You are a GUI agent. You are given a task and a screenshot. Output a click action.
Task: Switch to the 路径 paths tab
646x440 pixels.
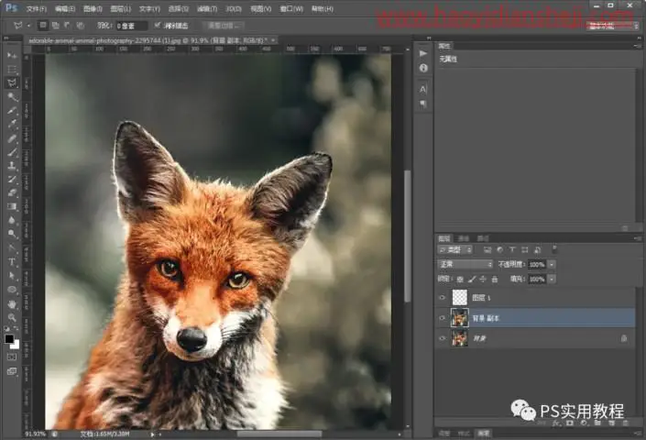[x=483, y=238]
